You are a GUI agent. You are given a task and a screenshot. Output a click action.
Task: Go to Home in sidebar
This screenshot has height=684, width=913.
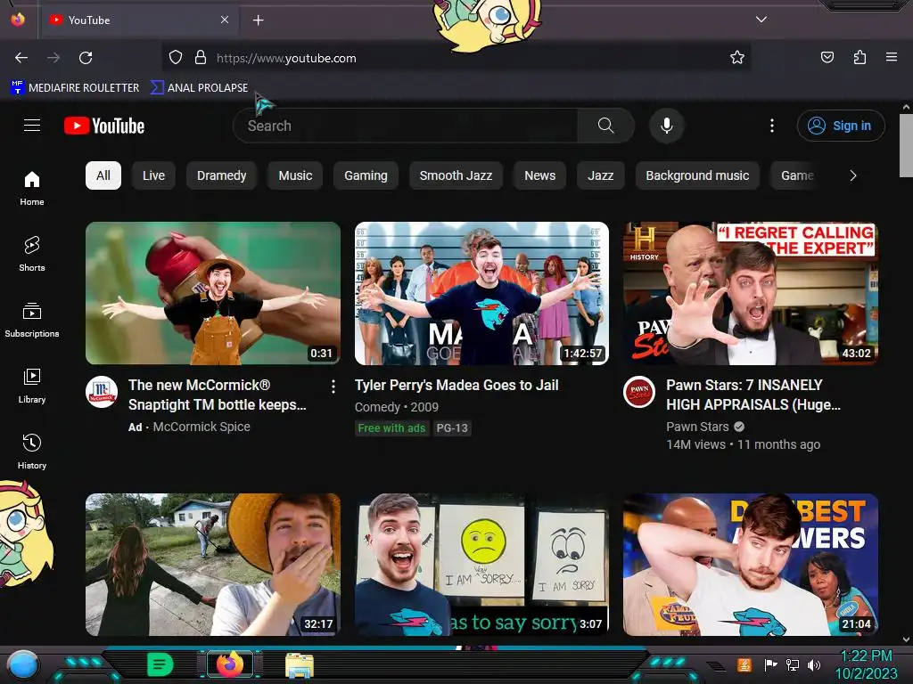tap(32, 189)
